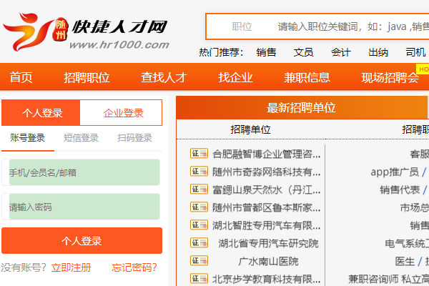The height and width of the screenshot is (286, 429).
Task: Click certificate icon beside 湖北省专用汽车研究院
Action: [x=199, y=243]
